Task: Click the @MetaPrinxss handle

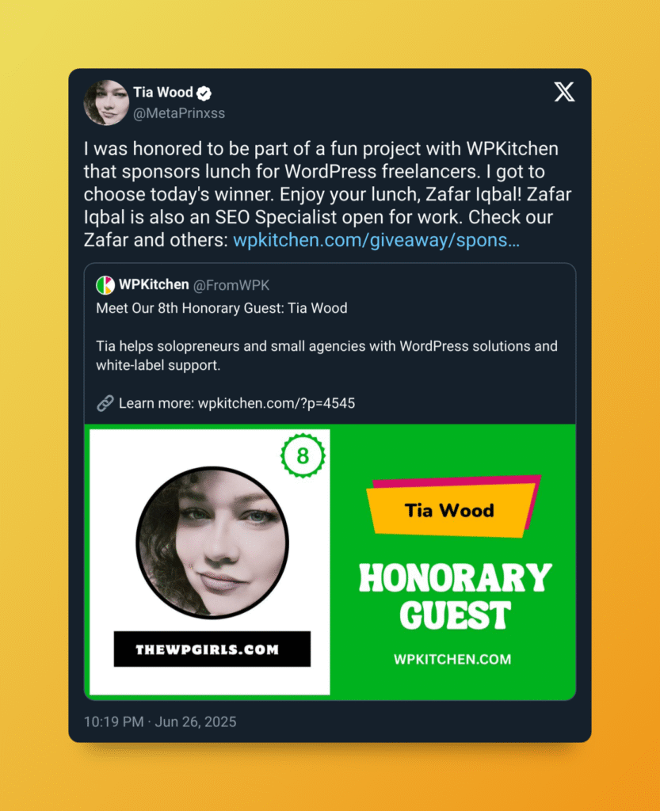Action: pos(179,113)
